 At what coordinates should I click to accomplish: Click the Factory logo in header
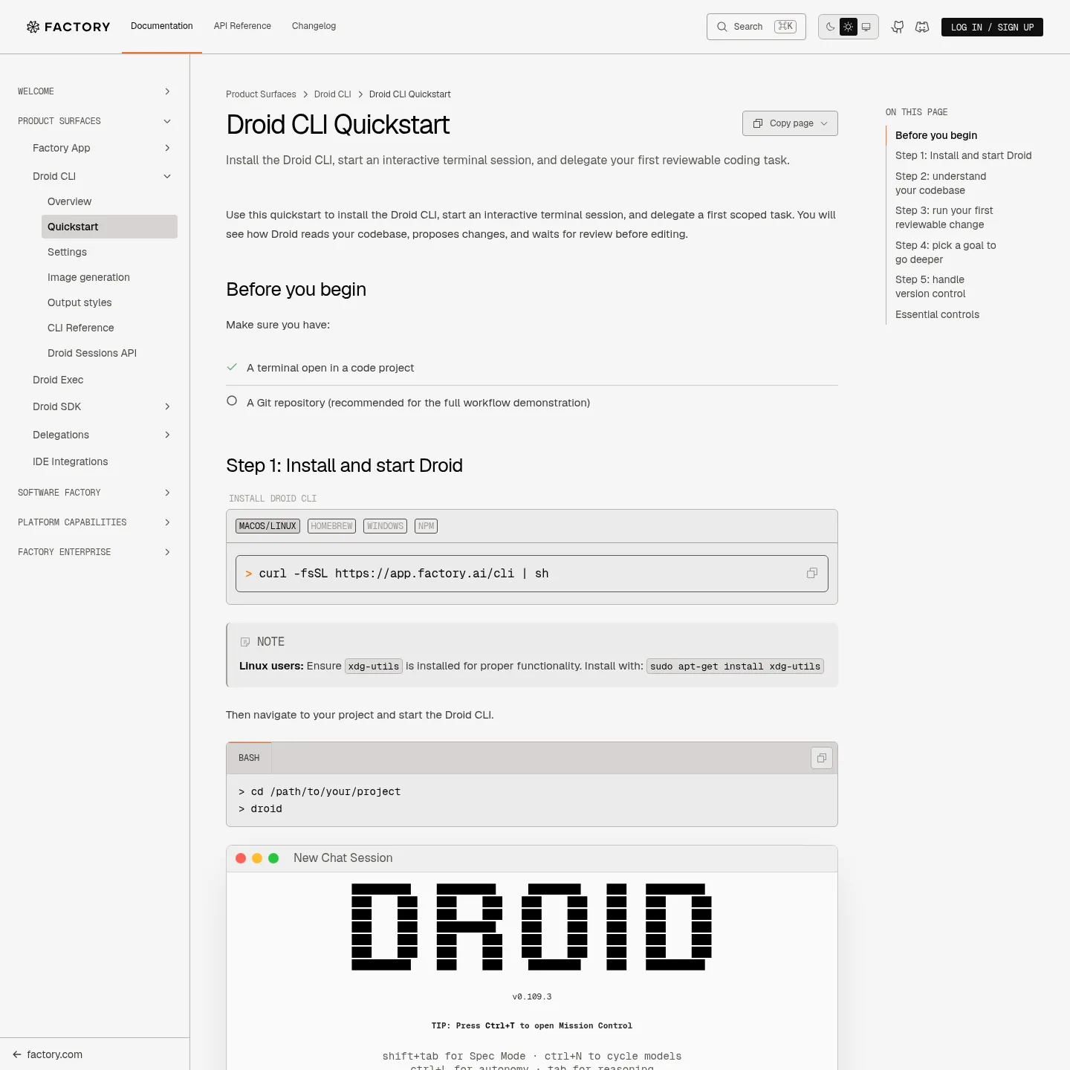[x=68, y=27]
